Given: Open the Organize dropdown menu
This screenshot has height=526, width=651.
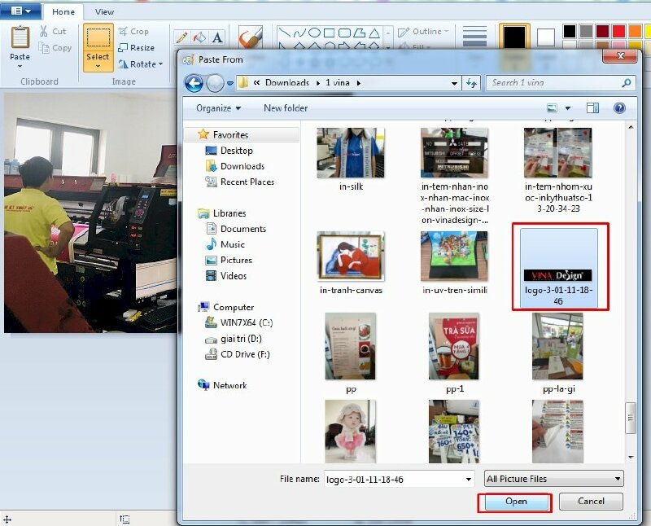Looking at the screenshot, I should [218, 108].
